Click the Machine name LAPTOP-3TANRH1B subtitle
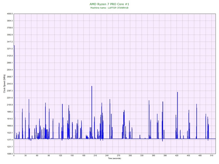 pos(109,8)
